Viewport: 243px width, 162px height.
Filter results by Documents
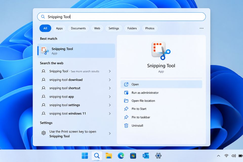(78, 28)
